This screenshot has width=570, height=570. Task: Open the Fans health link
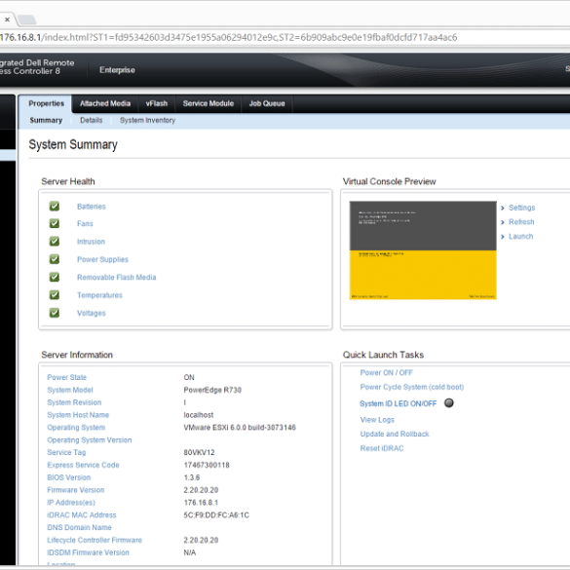[x=85, y=223]
